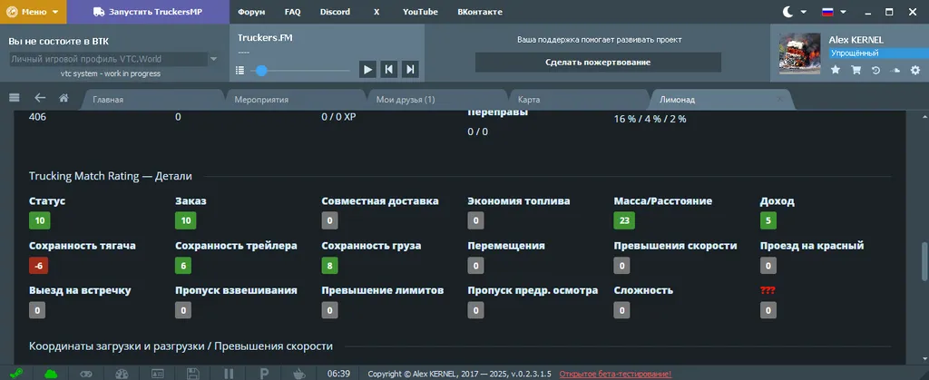
Task: Toggle the radio station playlist list
Action: (x=240, y=70)
